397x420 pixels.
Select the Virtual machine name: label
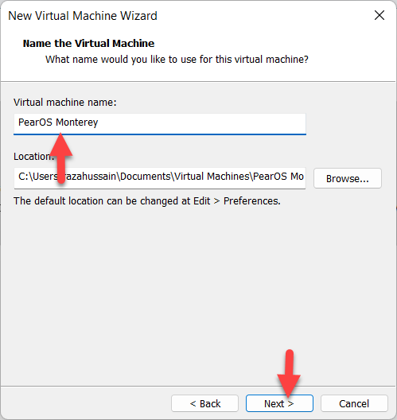[65, 103]
